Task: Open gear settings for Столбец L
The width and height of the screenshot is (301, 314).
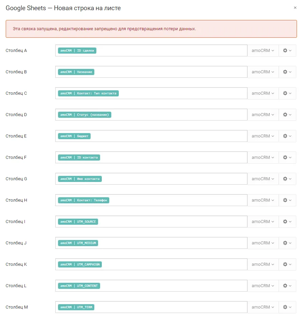Action: (287, 286)
